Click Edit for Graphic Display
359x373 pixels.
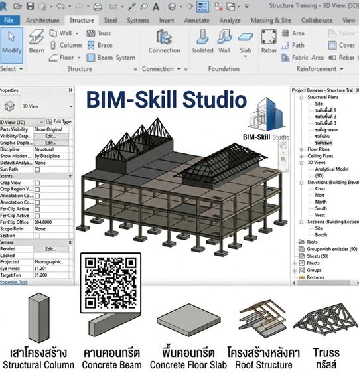point(51,143)
